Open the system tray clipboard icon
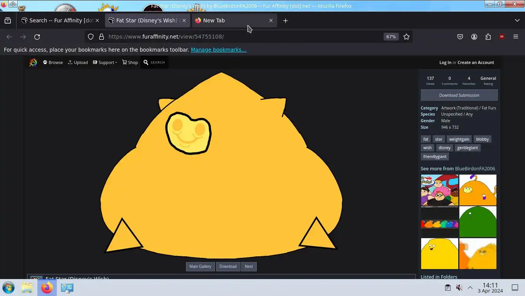 click(x=448, y=288)
